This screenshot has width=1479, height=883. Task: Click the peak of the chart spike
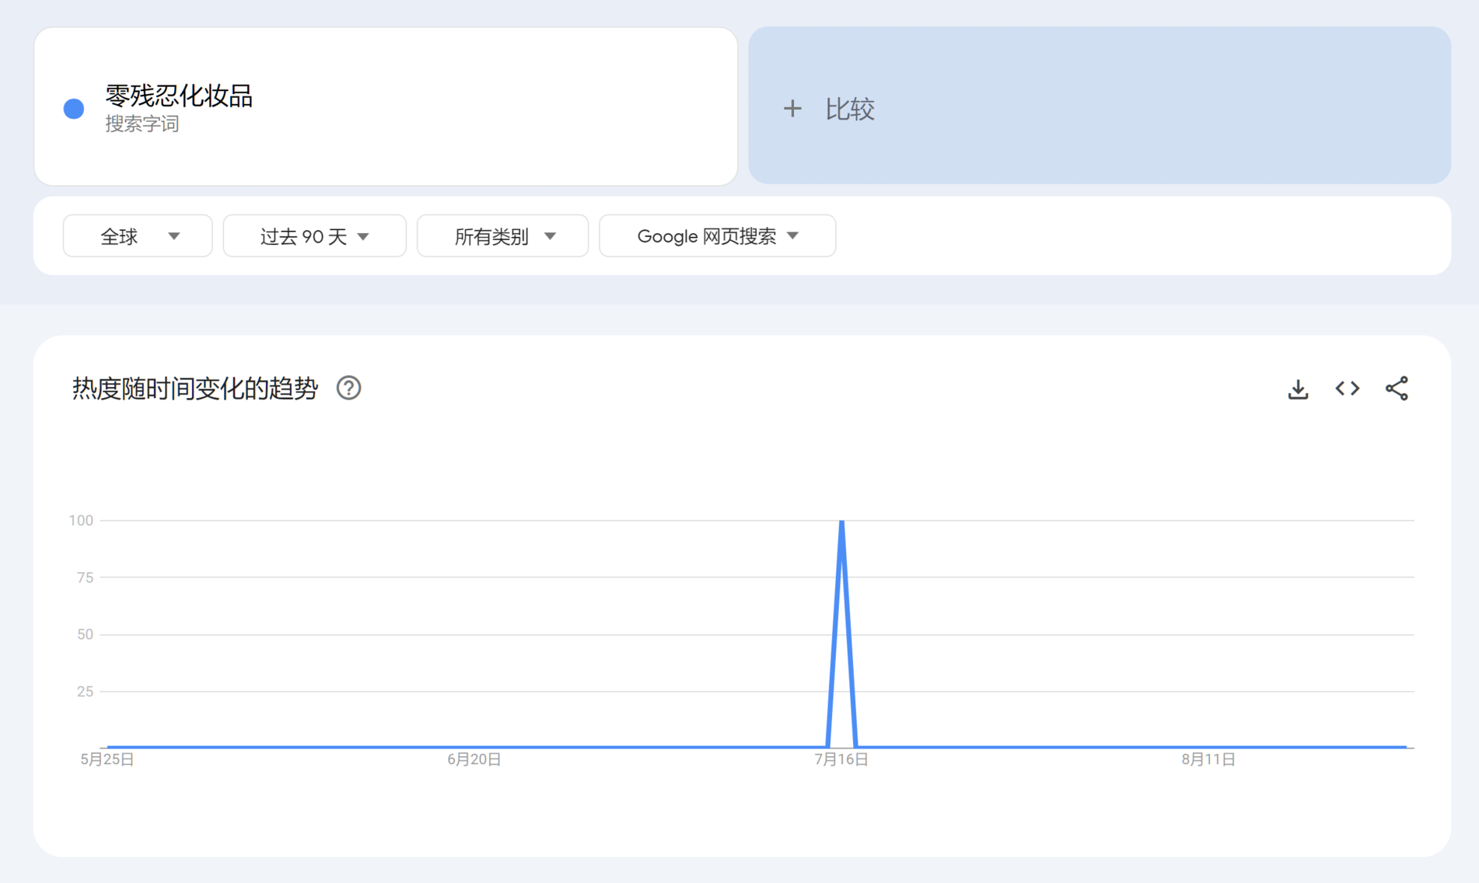[x=841, y=522]
